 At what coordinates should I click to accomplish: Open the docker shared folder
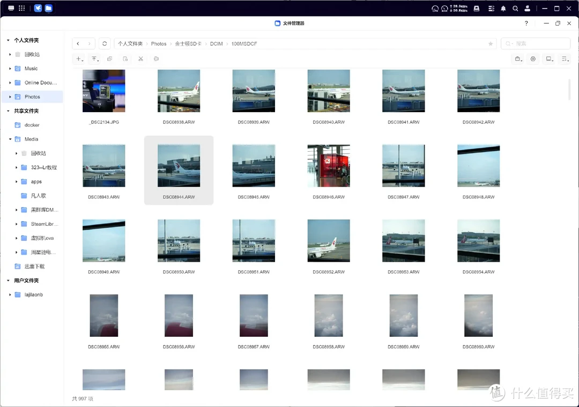tap(32, 125)
